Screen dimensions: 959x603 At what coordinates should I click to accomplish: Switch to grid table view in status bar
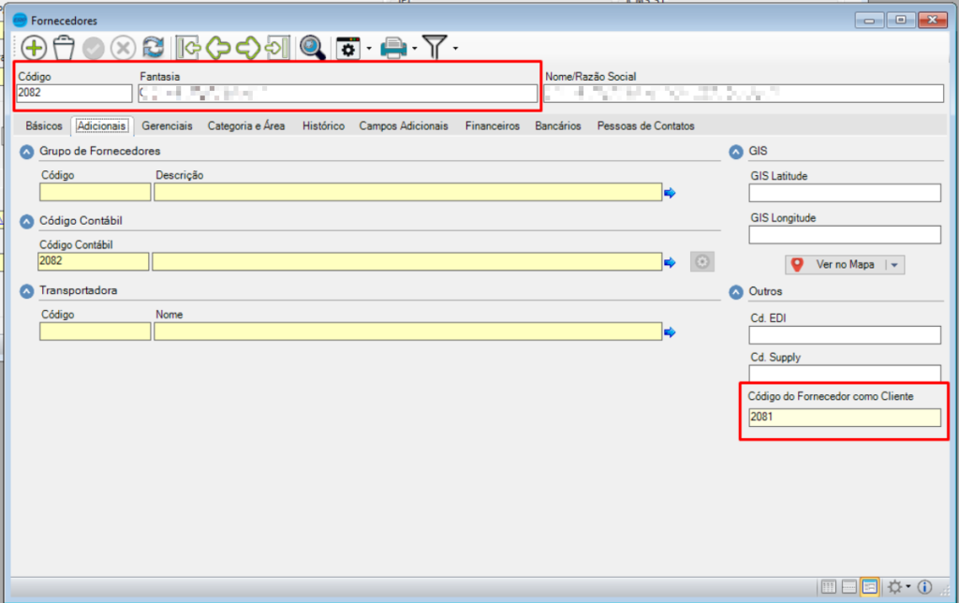(x=828, y=587)
